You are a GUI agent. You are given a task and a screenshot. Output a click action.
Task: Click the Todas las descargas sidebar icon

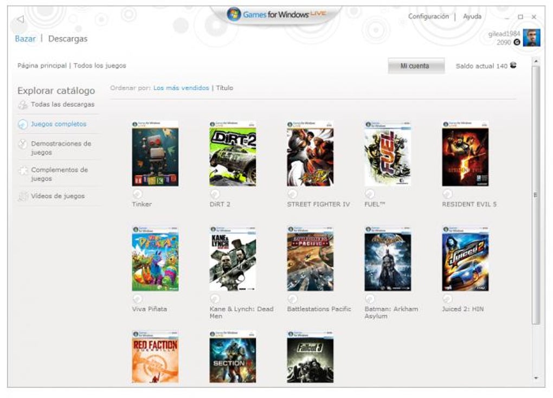23,105
